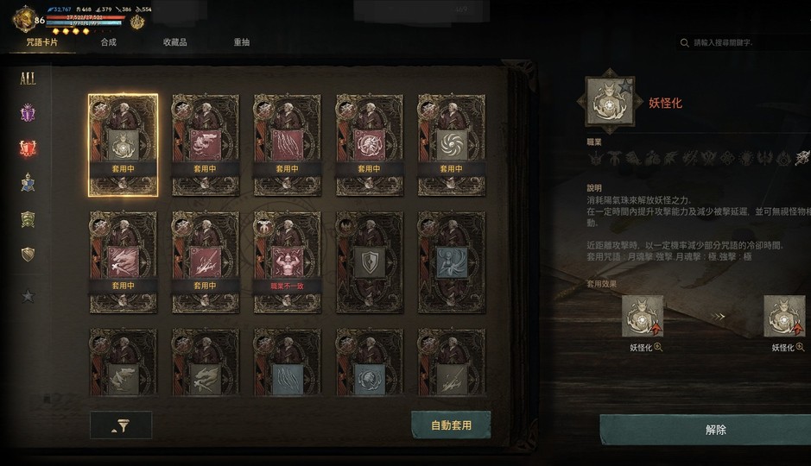
Task: Click the 解除 button
Action: click(x=716, y=430)
